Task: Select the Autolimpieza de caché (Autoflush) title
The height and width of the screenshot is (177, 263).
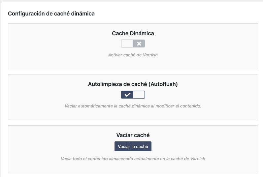Action: (x=133, y=84)
